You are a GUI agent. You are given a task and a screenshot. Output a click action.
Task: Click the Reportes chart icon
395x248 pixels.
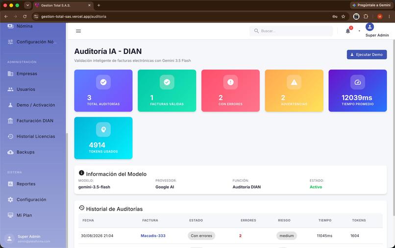[x=10, y=184]
